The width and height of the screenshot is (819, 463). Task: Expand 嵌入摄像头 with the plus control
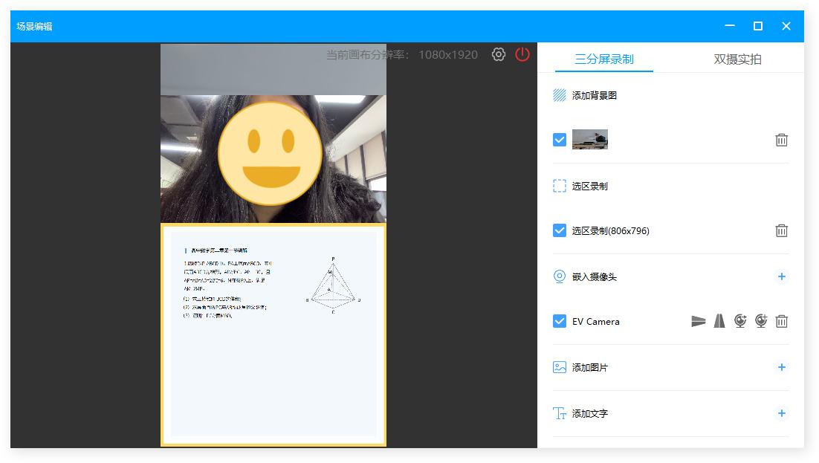[x=782, y=276]
